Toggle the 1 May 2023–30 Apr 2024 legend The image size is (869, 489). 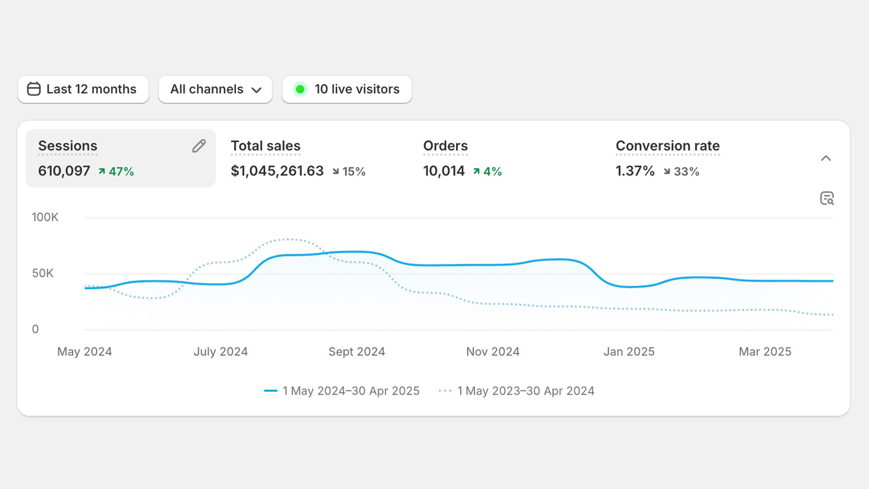point(516,391)
